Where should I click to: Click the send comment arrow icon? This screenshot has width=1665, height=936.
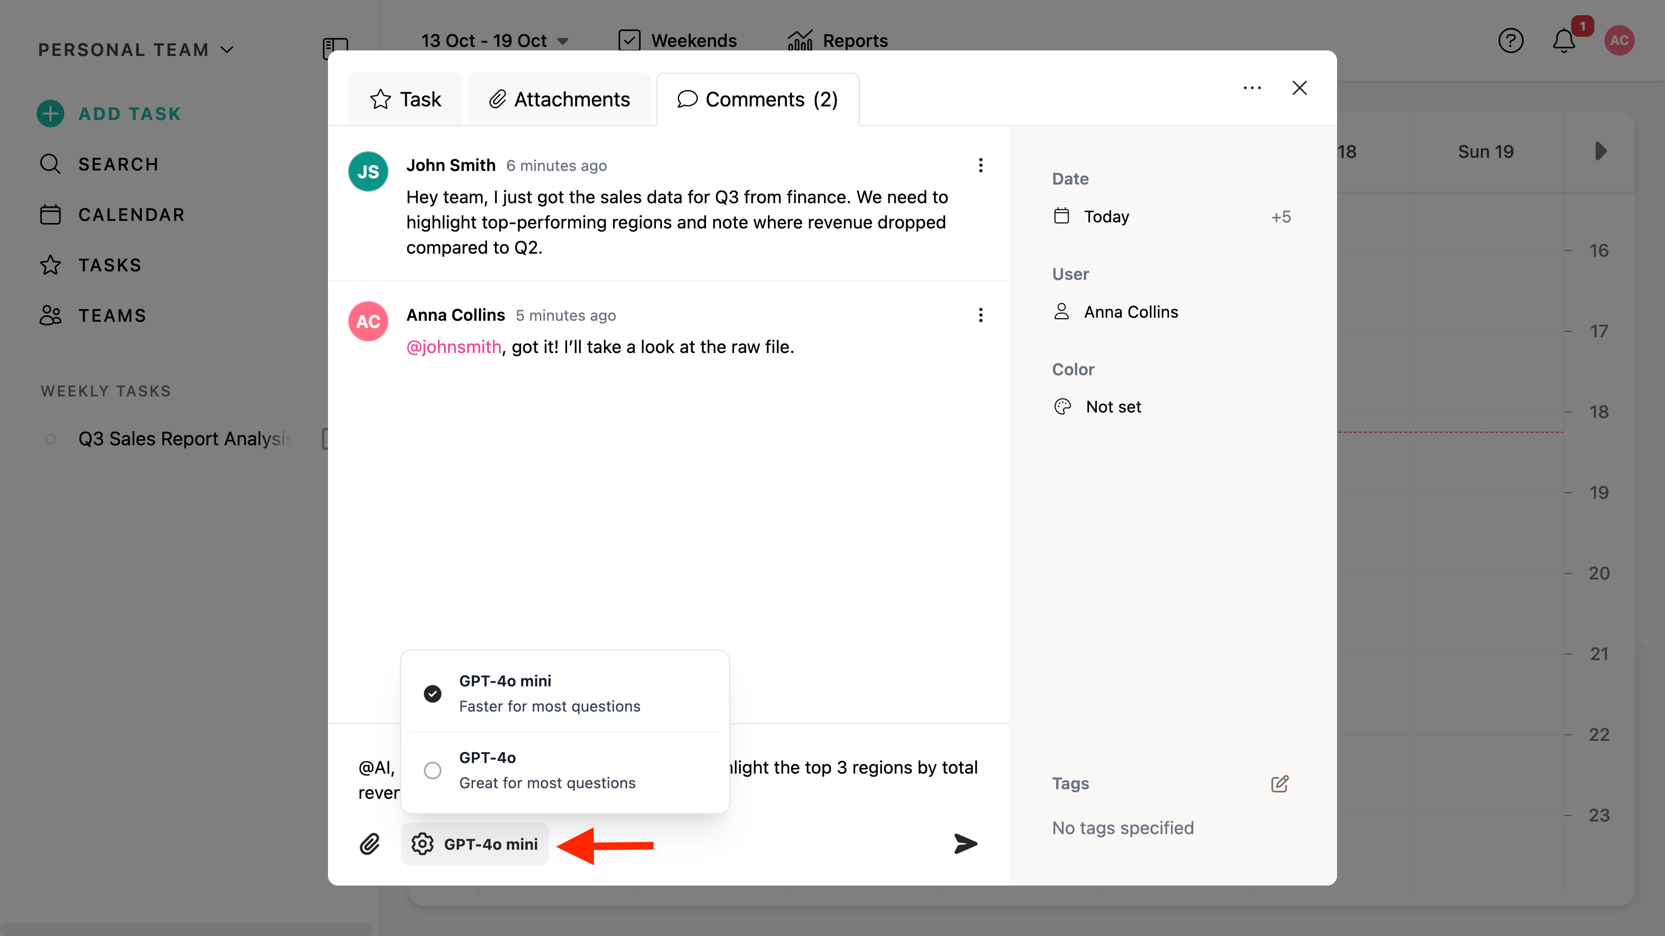point(965,844)
